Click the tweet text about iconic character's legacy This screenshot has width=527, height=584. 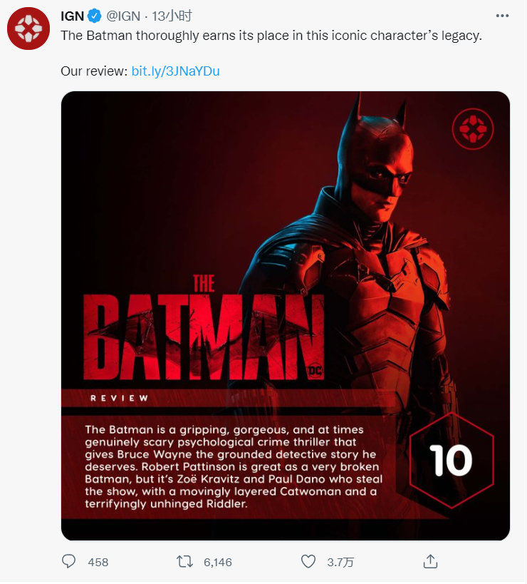click(271, 36)
